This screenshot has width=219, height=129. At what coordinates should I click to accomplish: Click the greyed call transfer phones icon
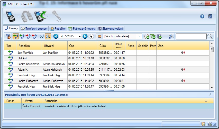coord(27,16)
